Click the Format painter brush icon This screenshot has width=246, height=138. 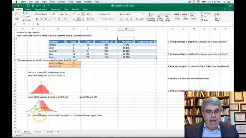(x=24, y=20)
